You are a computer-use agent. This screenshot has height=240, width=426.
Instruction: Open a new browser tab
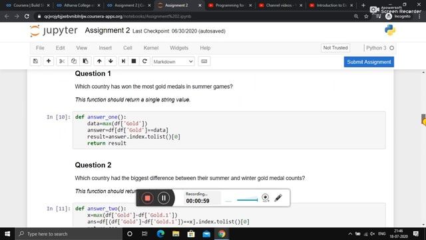tap(363, 5)
